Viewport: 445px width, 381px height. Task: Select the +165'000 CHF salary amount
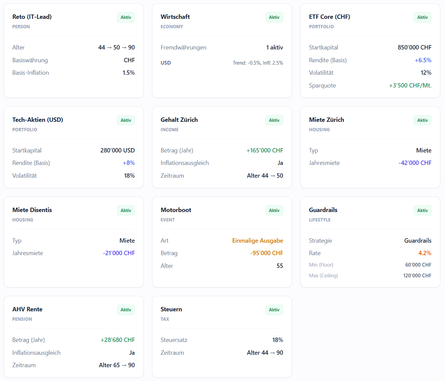tap(265, 150)
